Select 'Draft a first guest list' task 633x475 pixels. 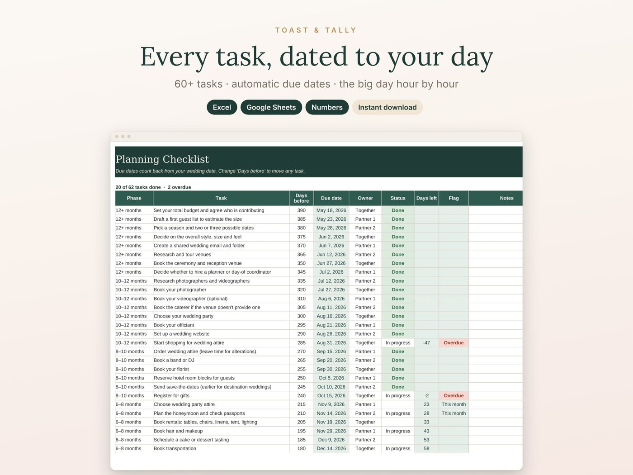(x=221, y=219)
